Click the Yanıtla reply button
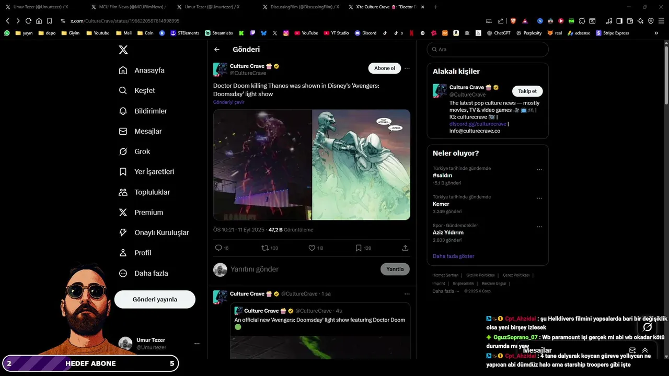 pyautogui.click(x=395, y=269)
